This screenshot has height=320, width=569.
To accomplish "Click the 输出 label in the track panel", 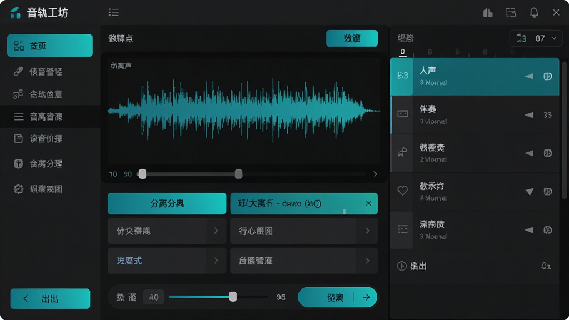I will coord(418,266).
